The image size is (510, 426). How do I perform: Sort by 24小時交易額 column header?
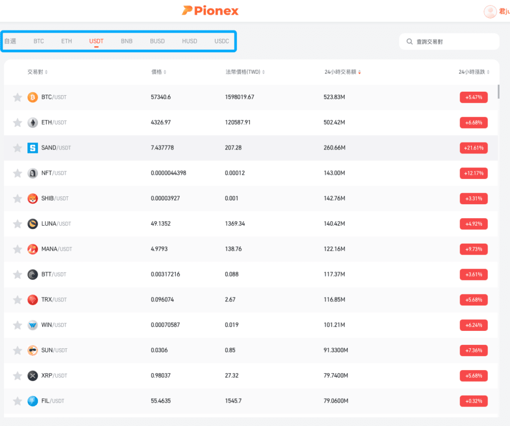(x=343, y=72)
